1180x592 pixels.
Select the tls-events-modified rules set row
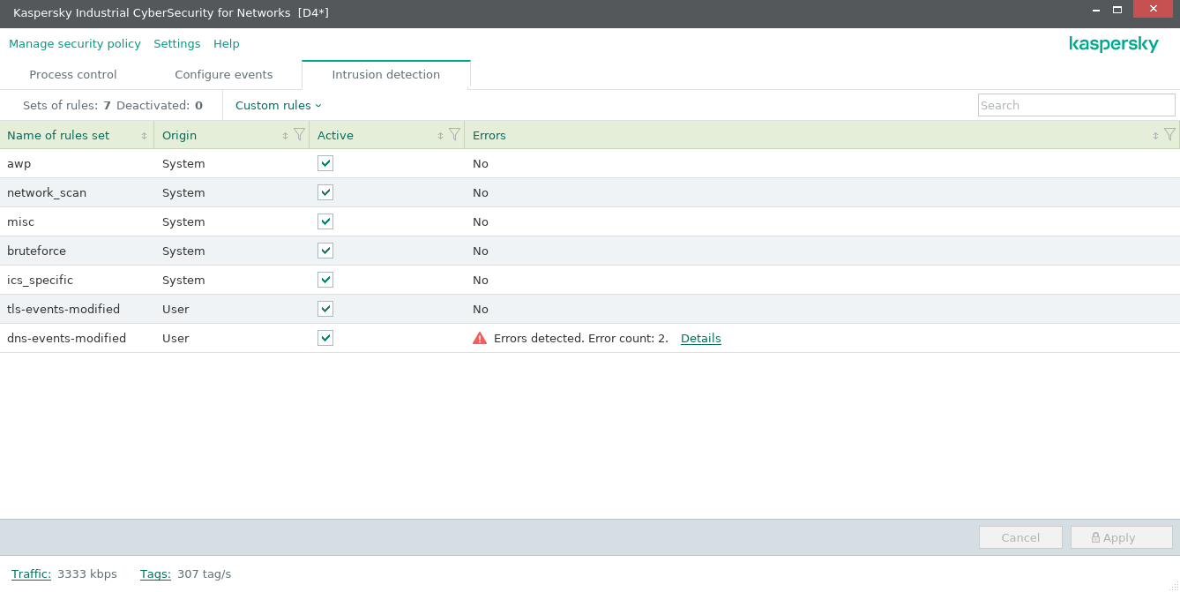tap(63, 309)
